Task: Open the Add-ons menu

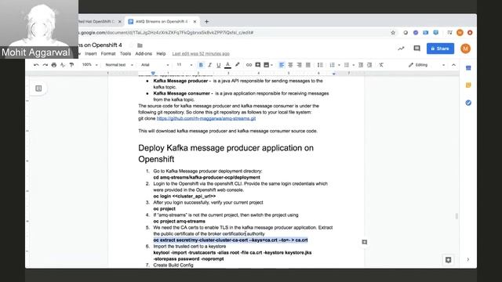Action: point(144,54)
